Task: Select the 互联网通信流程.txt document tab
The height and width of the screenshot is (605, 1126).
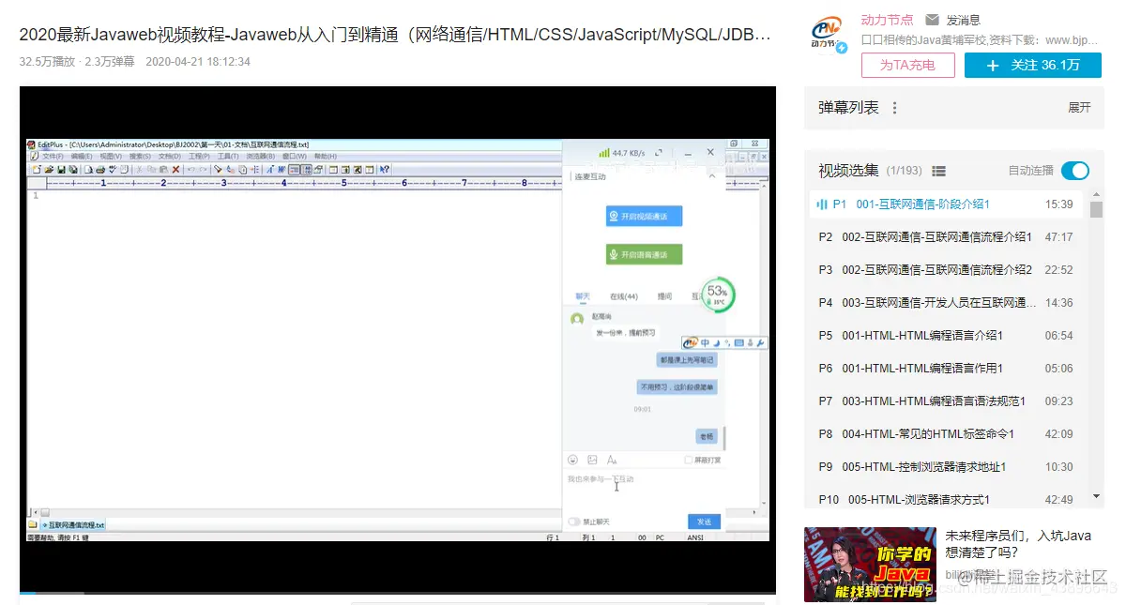Action: coord(71,525)
